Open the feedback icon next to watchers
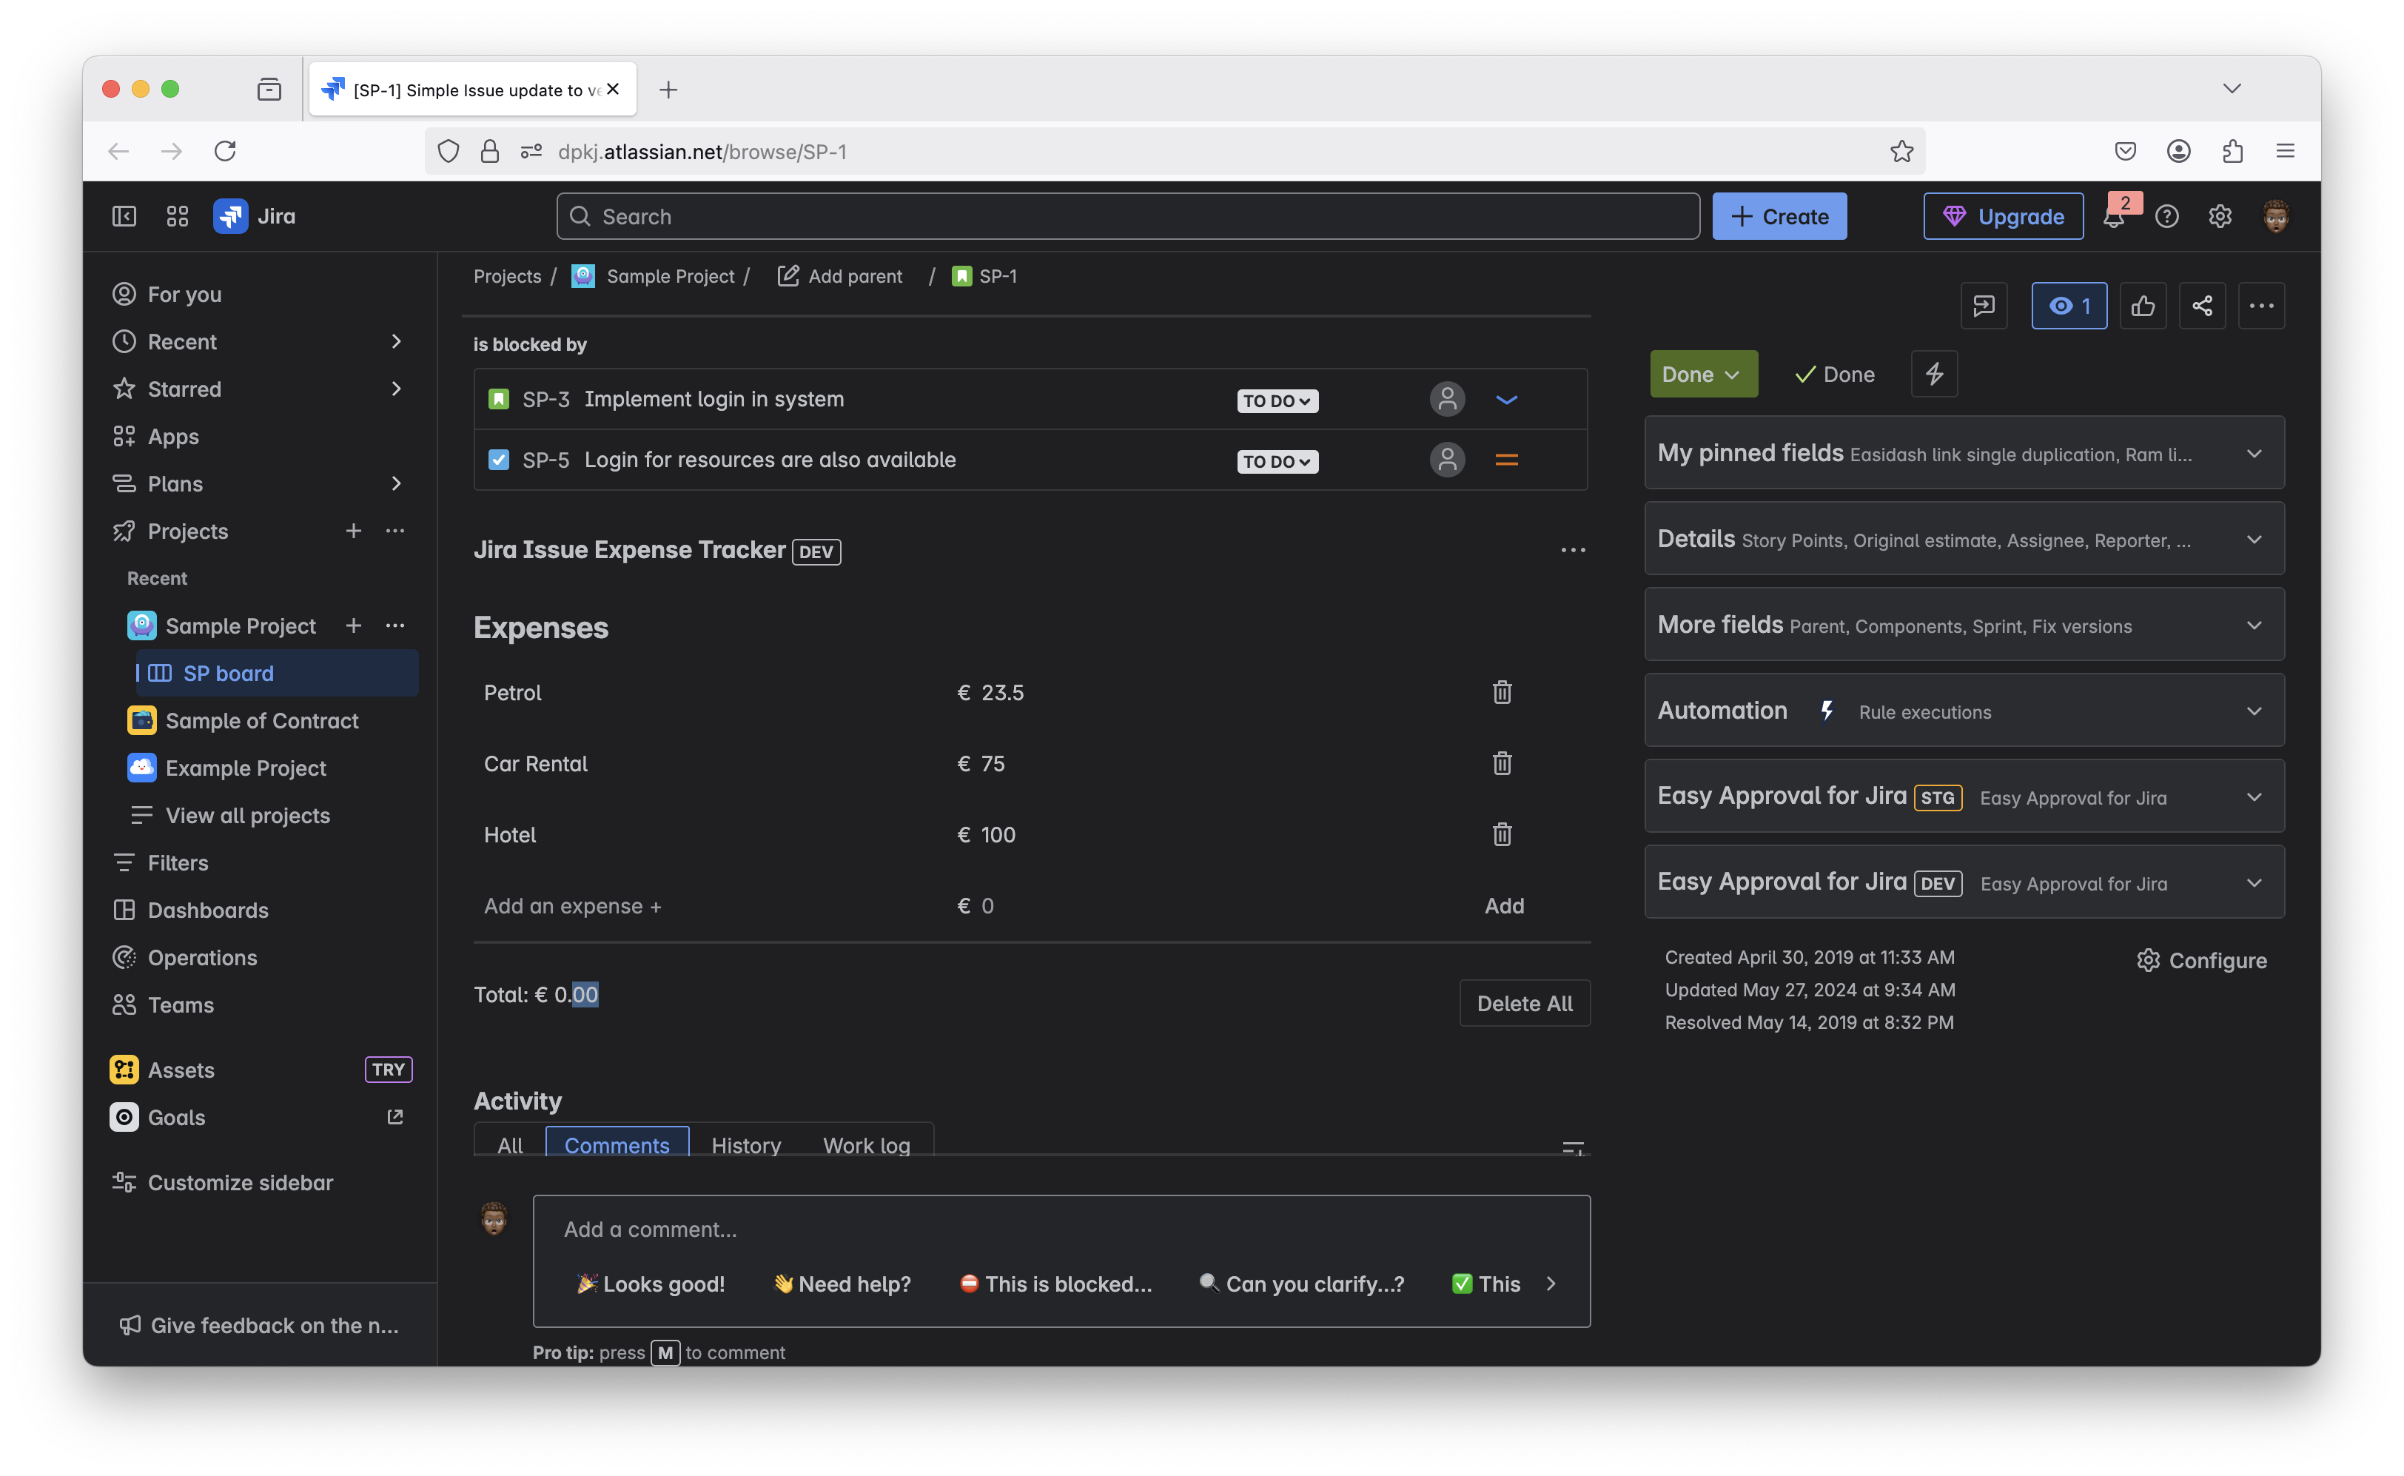Screen dimensions: 2404x1476 [1984, 306]
